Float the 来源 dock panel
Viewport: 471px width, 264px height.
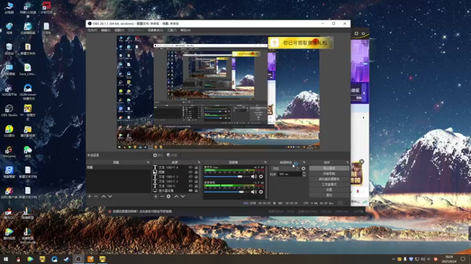click(199, 163)
